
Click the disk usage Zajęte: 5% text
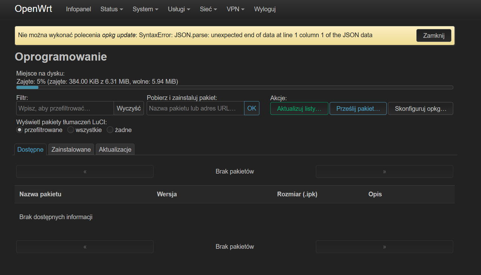[x=97, y=81]
